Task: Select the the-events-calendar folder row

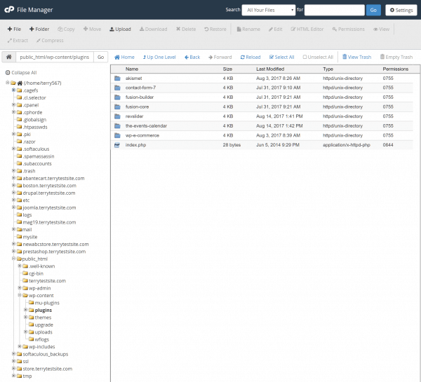Action: pyautogui.click(x=262, y=125)
